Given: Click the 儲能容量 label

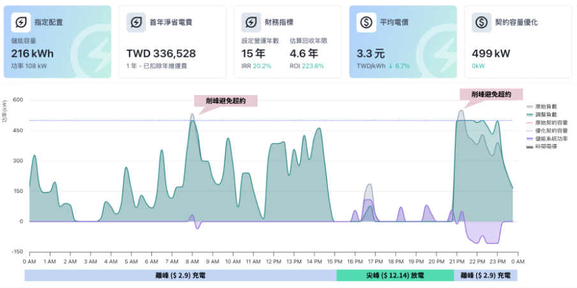Looking at the screenshot, I should tap(23, 41).
